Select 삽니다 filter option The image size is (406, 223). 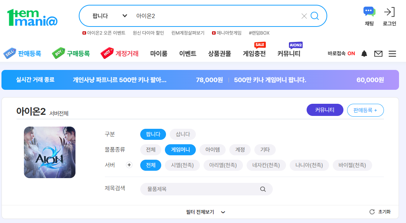(183, 134)
